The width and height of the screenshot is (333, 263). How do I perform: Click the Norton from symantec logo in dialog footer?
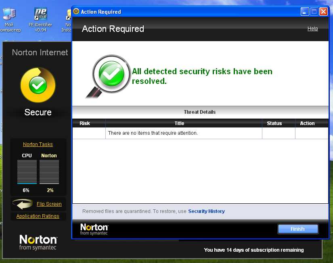94,229
